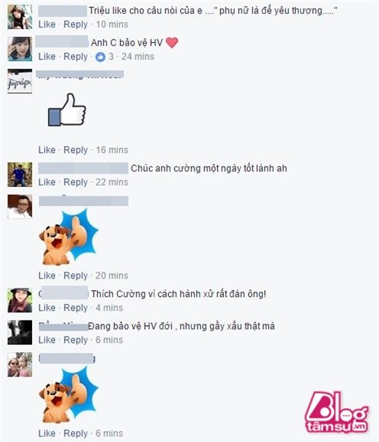Reply to the last dog sticker comment, 6 mins
The height and width of the screenshot is (442, 379).
click(76, 434)
